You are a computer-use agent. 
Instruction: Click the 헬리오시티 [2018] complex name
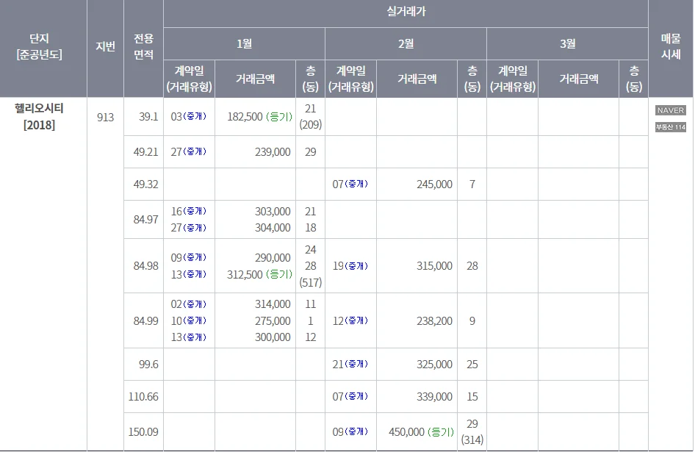[x=39, y=117]
